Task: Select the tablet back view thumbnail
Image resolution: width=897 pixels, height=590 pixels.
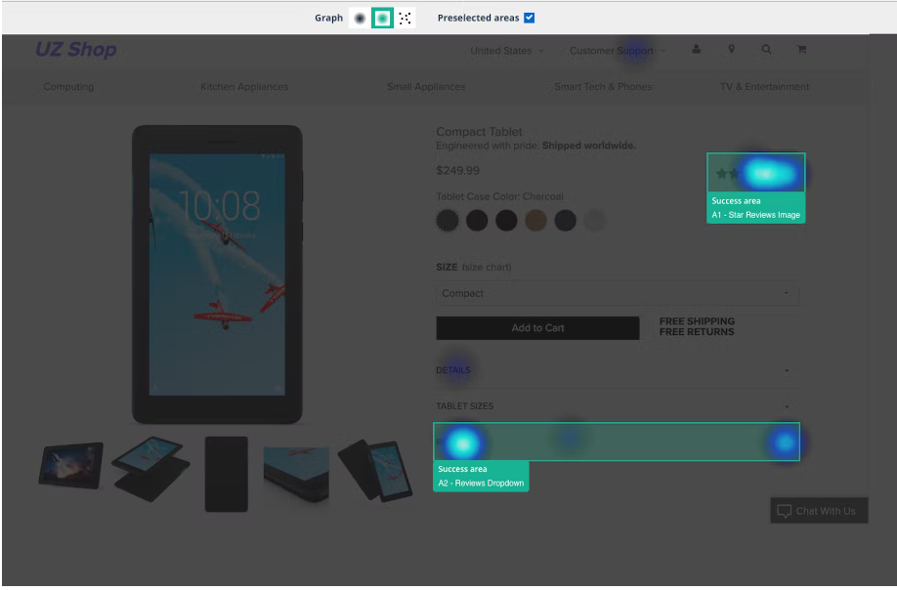Action: tap(227, 474)
